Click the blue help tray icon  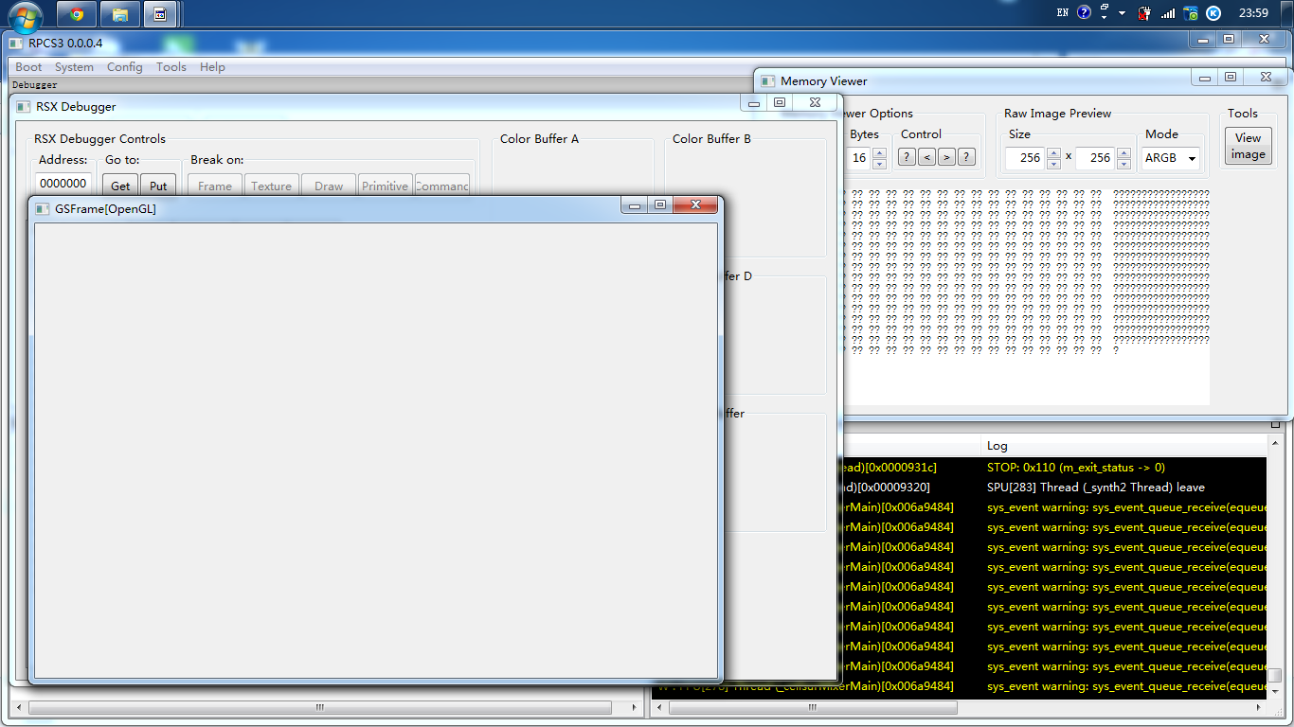(1084, 13)
